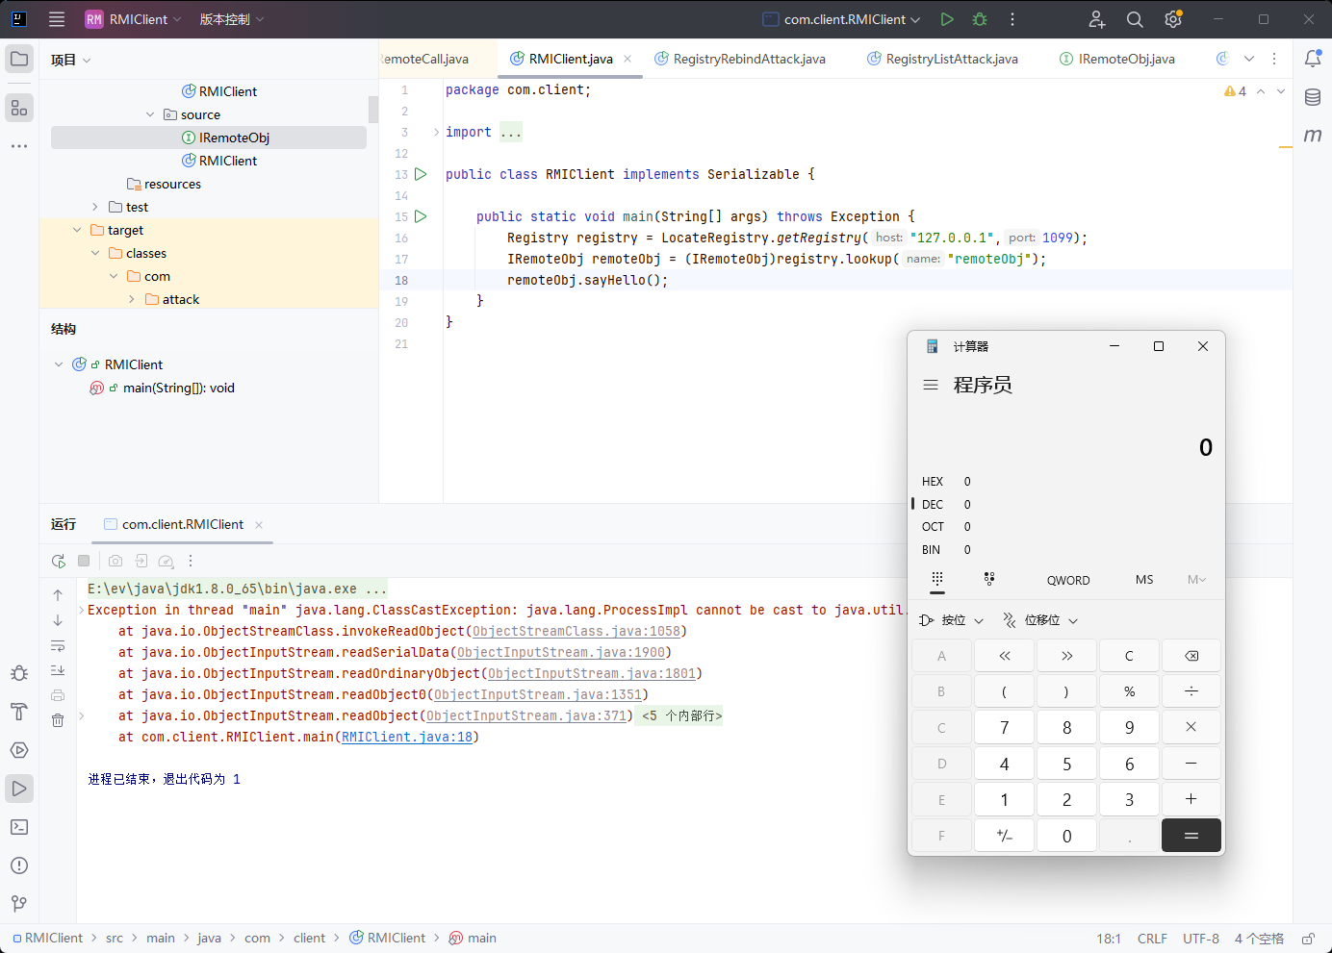Open the Problems tool window

point(19,865)
